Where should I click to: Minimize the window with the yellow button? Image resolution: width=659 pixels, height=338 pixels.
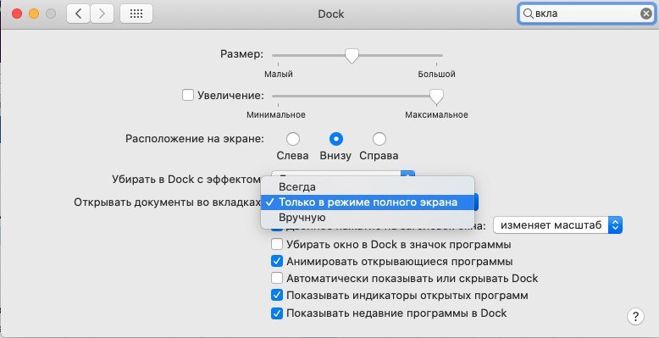(34, 14)
